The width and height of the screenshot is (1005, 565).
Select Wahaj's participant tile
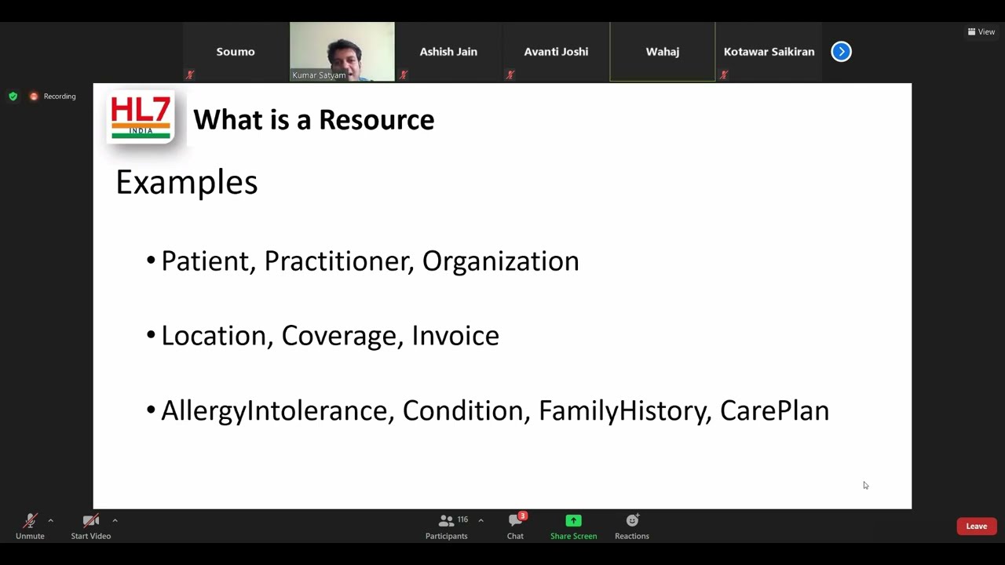click(663, 52)
